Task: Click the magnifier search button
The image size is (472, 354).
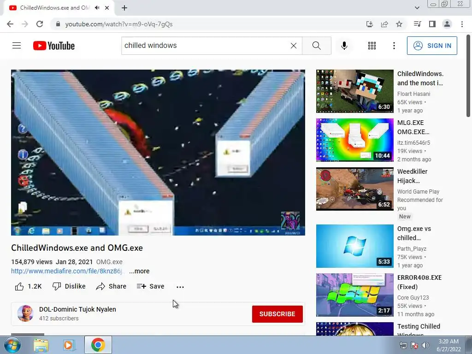Action: point(316,46)
